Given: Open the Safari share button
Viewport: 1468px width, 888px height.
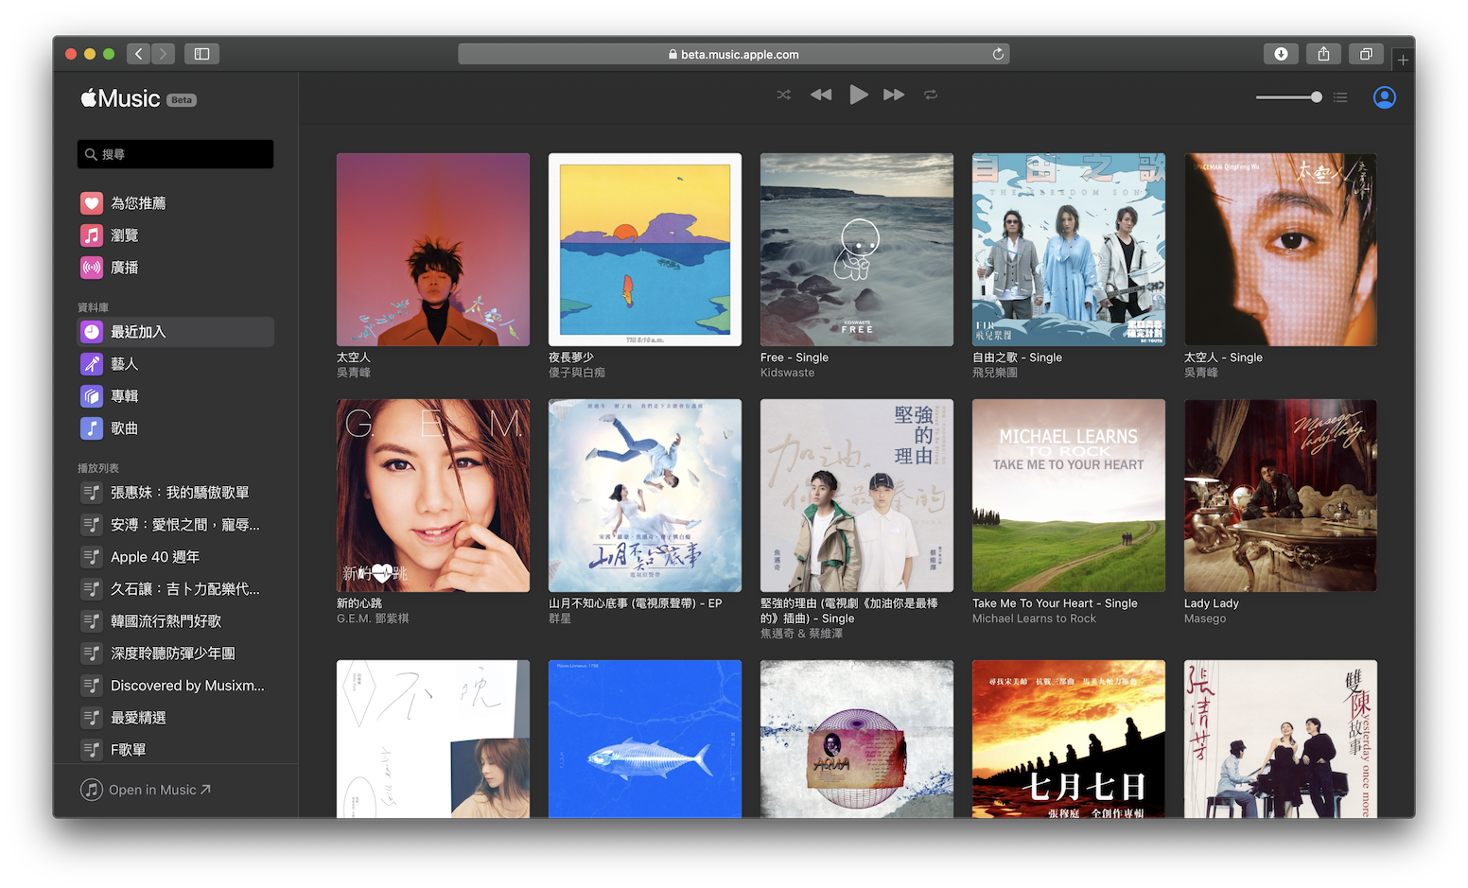Looking at the screenshot, I should click(1323, 54).
